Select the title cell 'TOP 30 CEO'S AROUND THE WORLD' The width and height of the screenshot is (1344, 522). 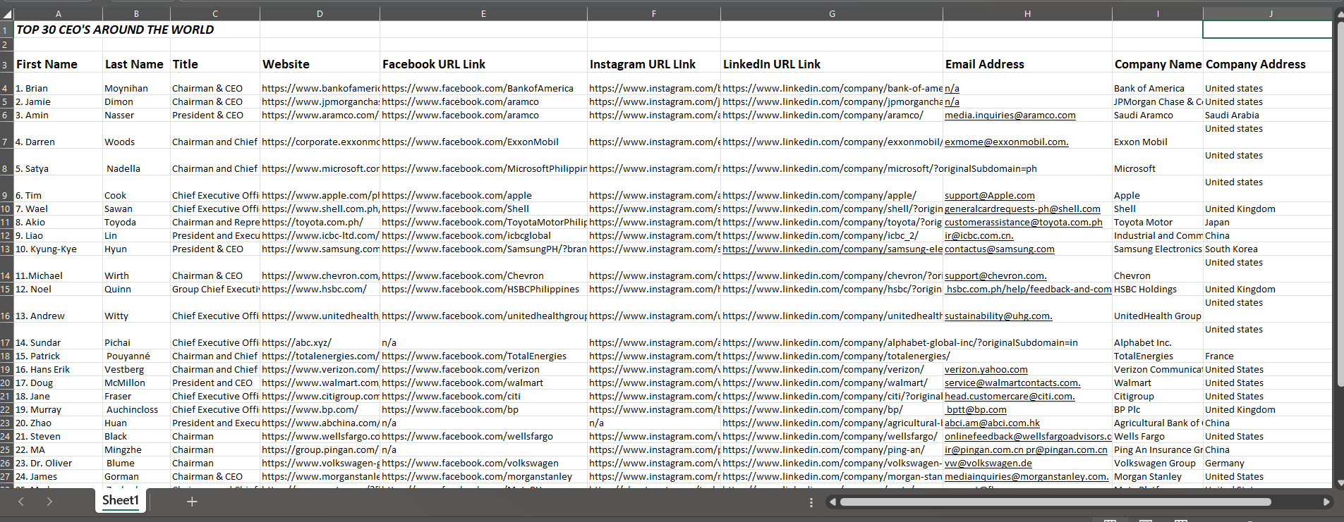[x=115, y=30]
